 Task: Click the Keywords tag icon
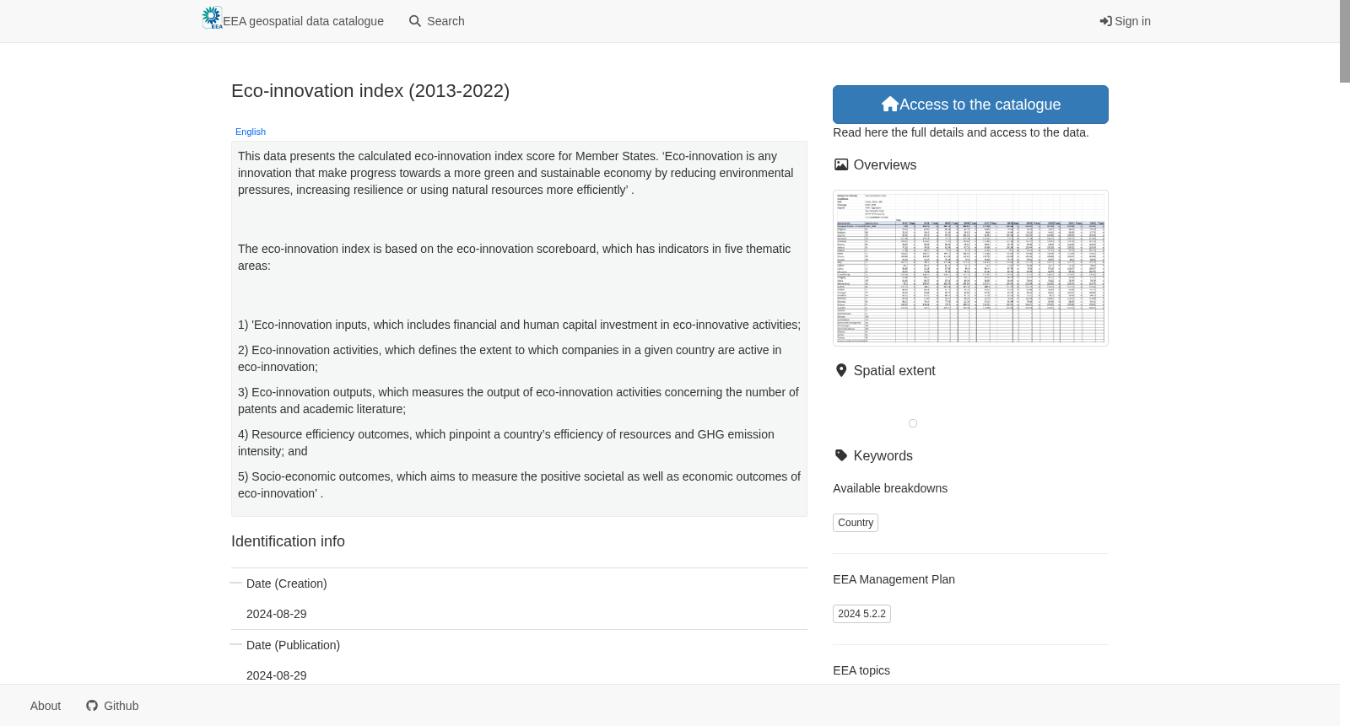pyautogui.click(x=840, y=455)
